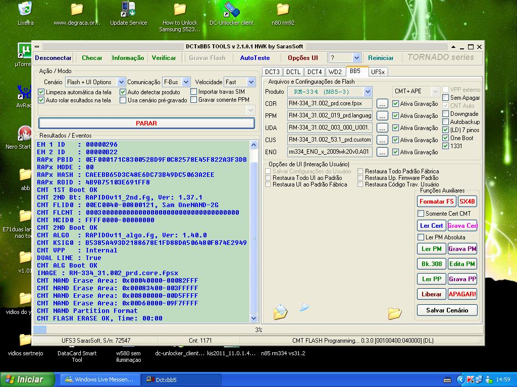Click Windows Live Messenger taskbar item
The width and height of the screenshot is (517, 387).
[x=100, y=379]
